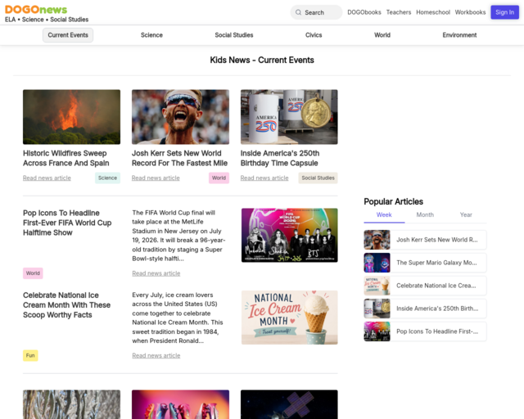The height and width of the screenshot is (419, 524).
Task: Click Read news article under wildfires story
Action: [47, 178]
